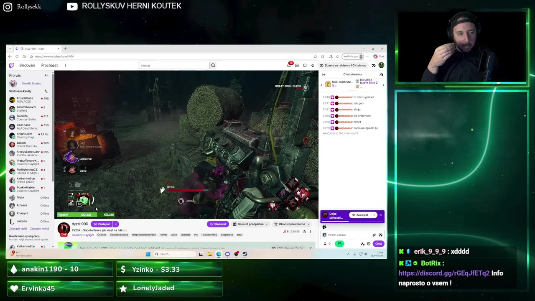
Task: Open three-dot more menu beside Procházet
Action: 65,65
